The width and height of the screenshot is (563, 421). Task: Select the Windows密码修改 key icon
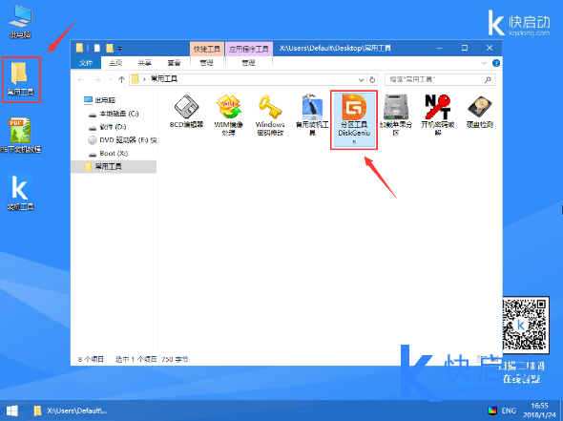270,115
